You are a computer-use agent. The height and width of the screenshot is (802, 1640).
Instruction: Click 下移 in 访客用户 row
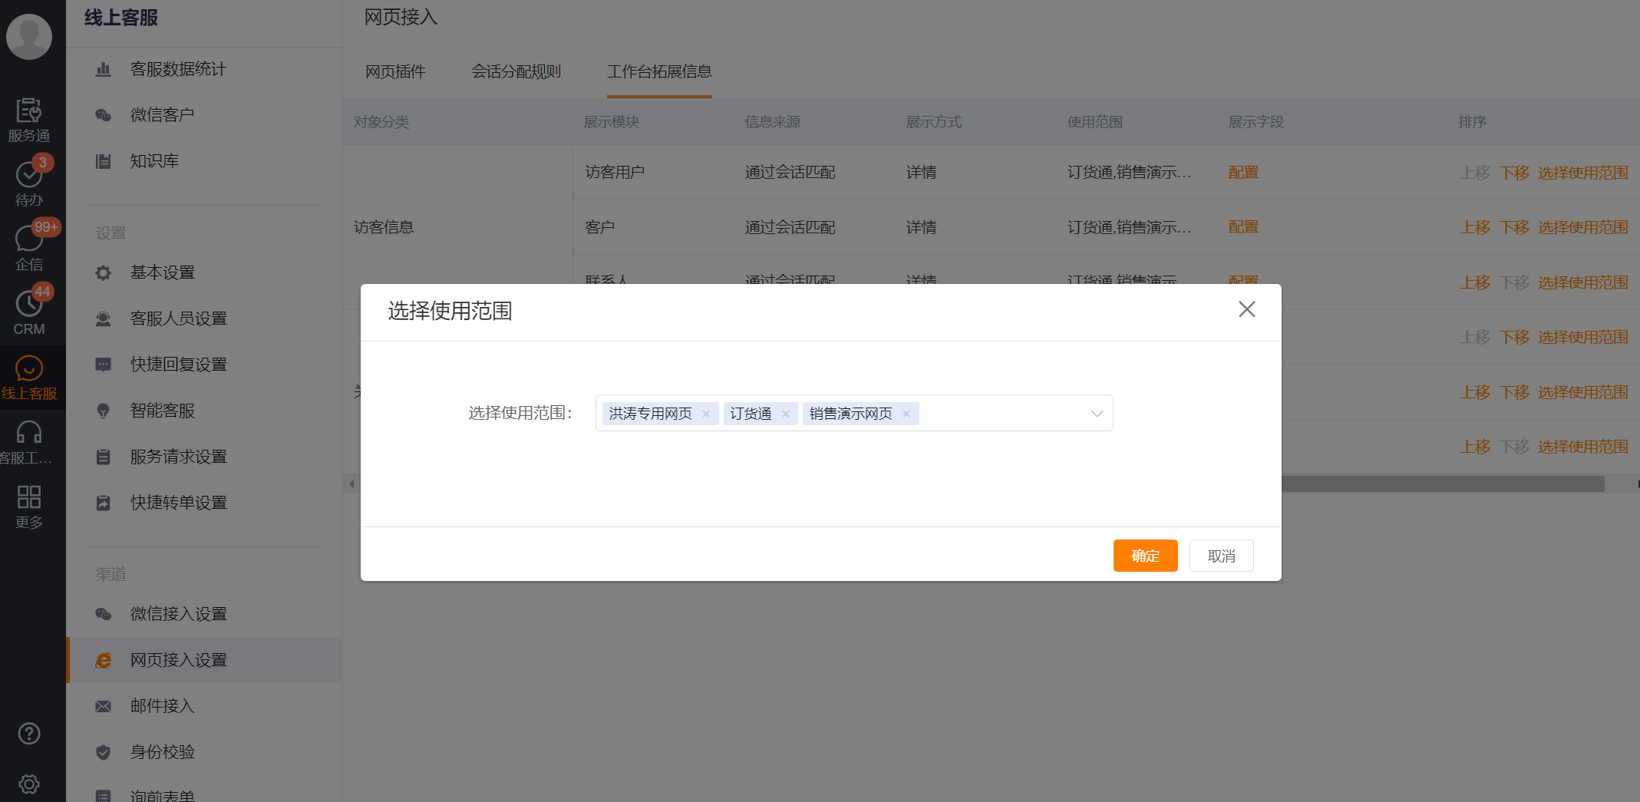[1514, 173]
